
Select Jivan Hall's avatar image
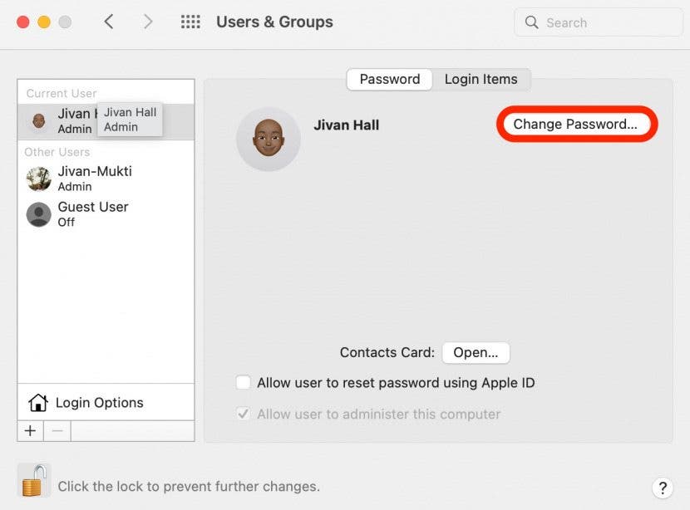tap(38, 120)
